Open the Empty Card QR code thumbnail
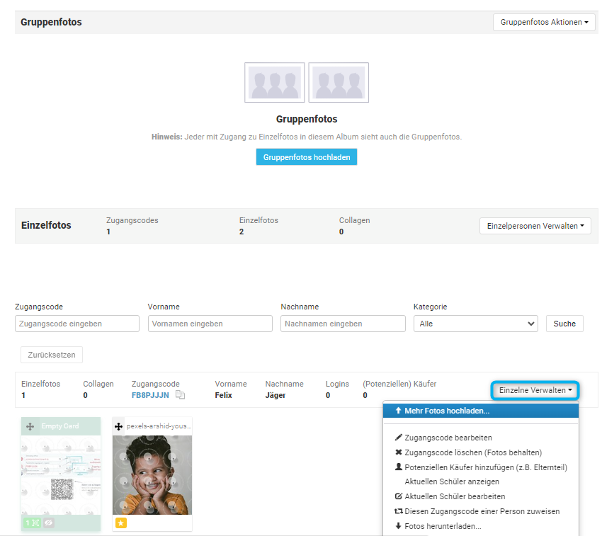The width and height of the screenshot is (602, 536). tap(61, 475)
